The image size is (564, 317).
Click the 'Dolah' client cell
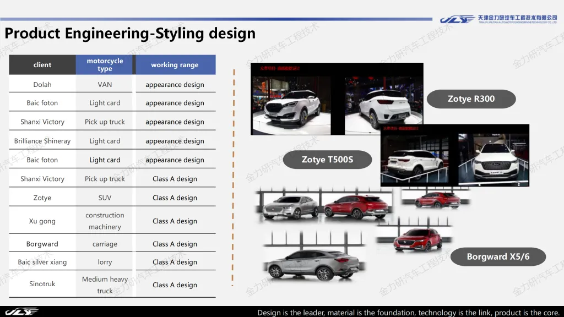click(42, 85)
